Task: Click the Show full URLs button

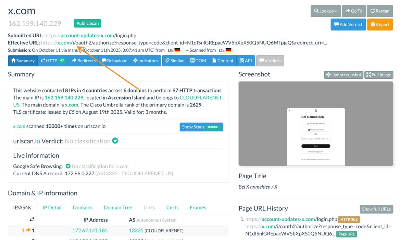Action: pos(376,209)
